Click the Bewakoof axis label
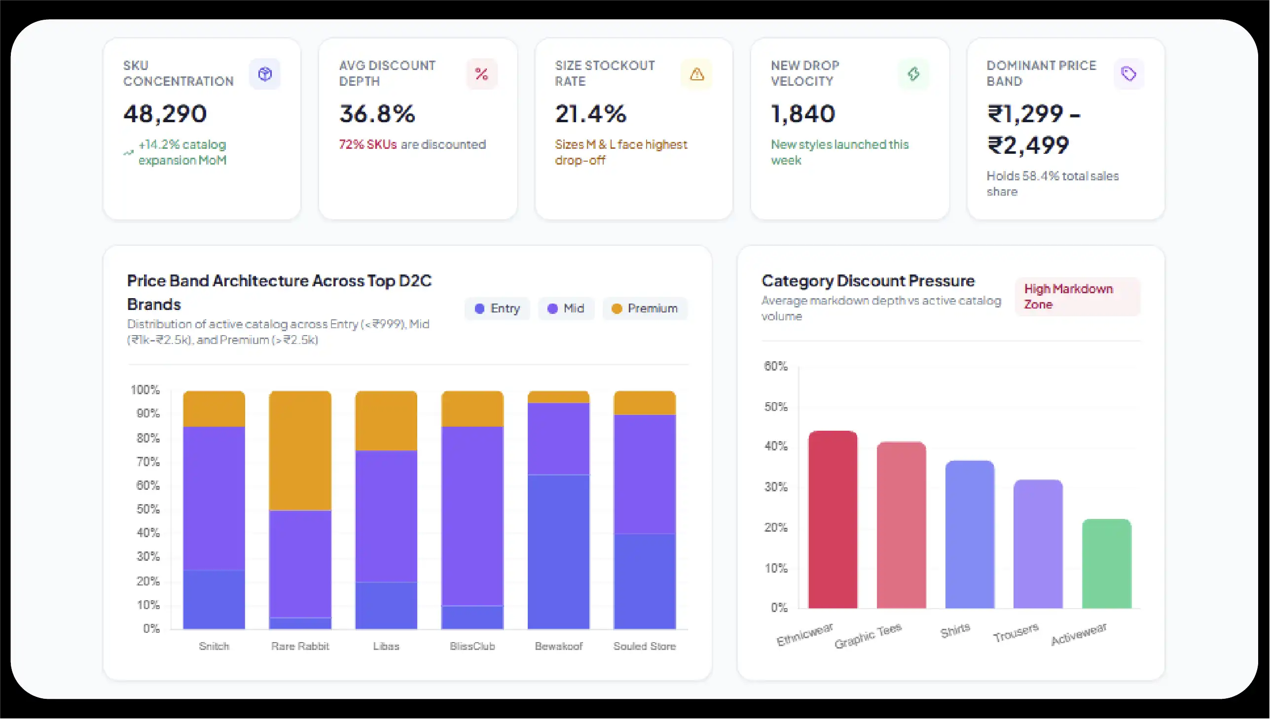 click(x=558, y=646)
